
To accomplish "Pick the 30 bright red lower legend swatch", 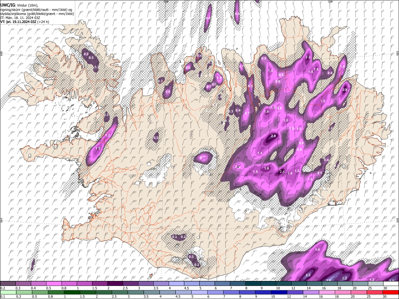I will (391, 292).
